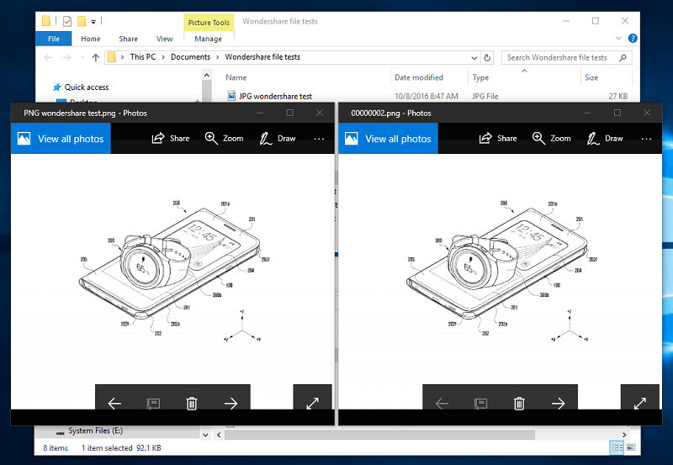Click navigation pane scroll up arrow
This screenshot has width=673, height=465.
pos(206,75)
